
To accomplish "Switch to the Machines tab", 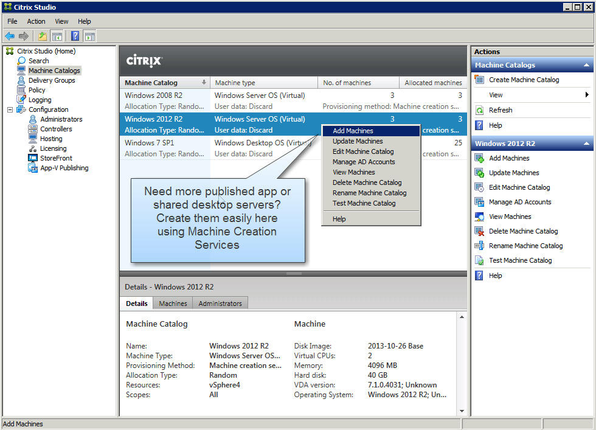I will pyautogui.click(x=173, y=303).
